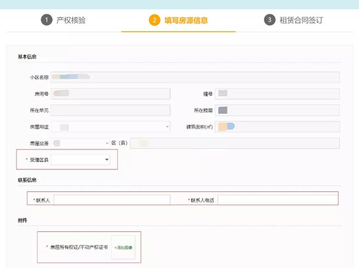Click the 区（县） text field
360x268 pixels.
click(235, 143)
